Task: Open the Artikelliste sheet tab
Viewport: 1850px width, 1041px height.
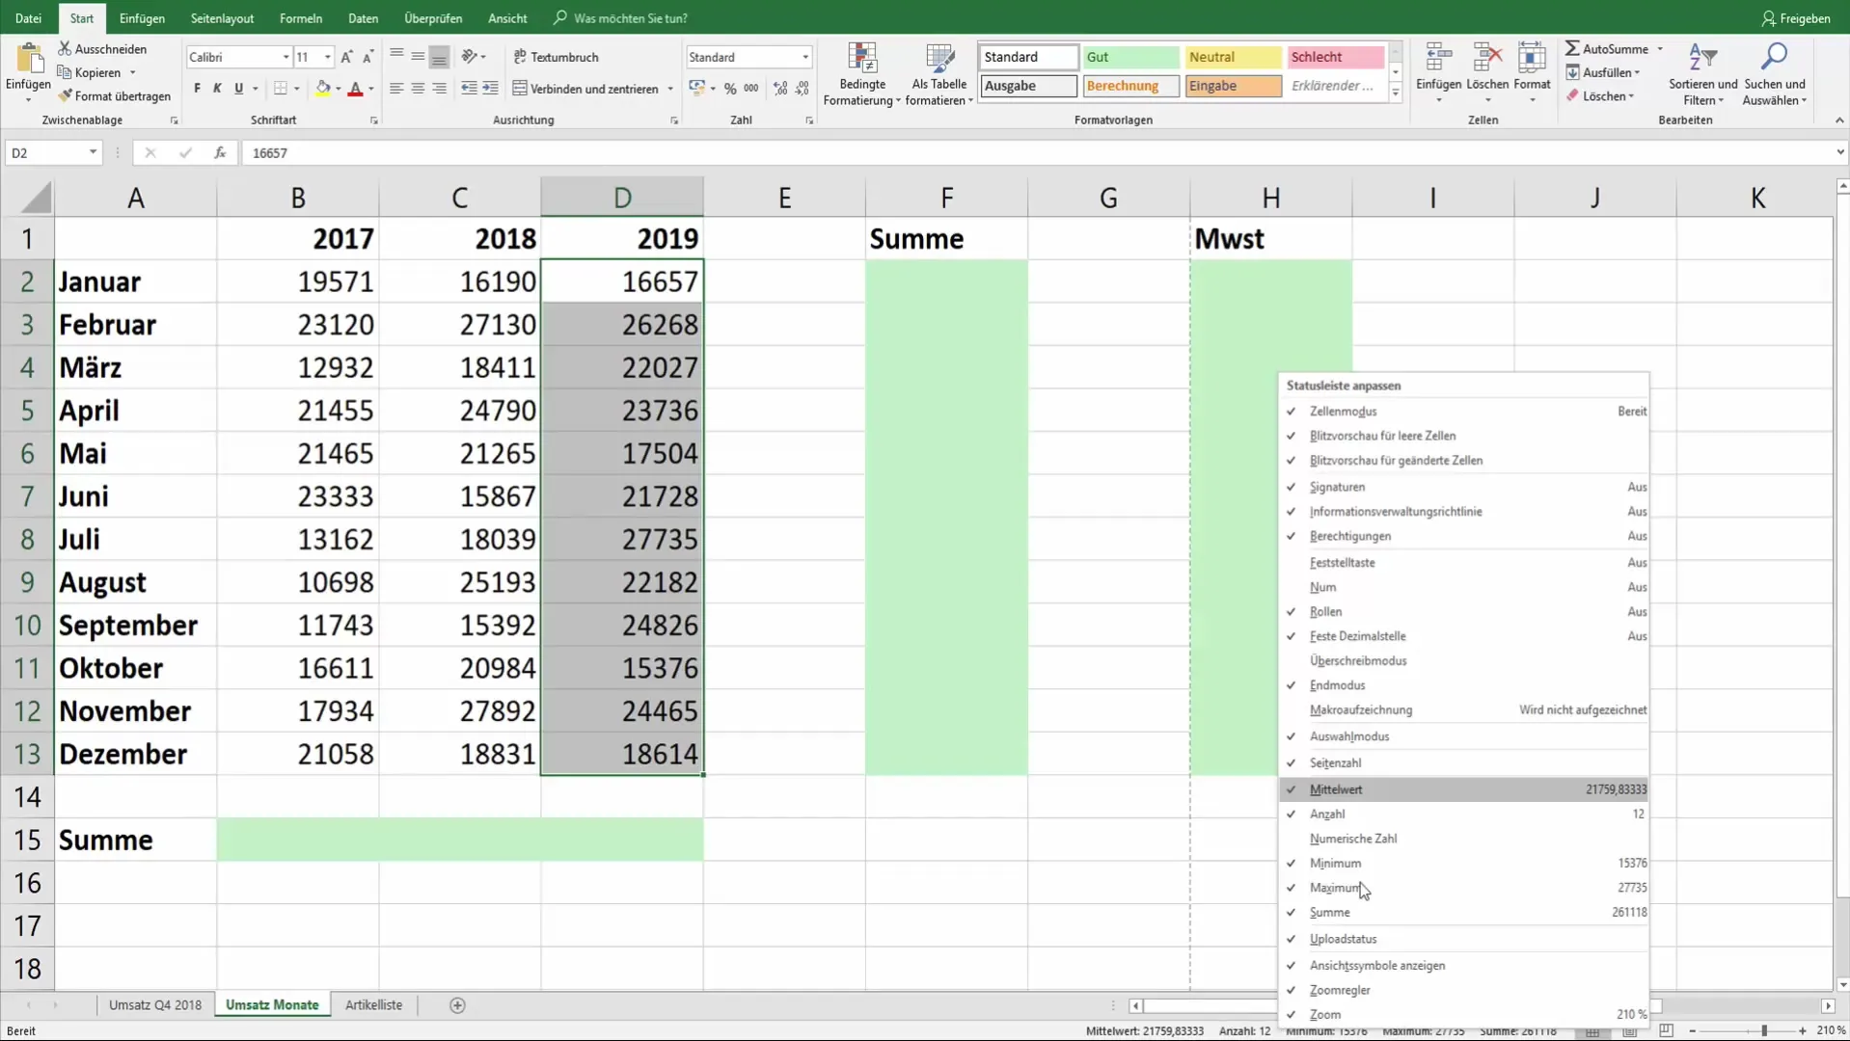Action: point(373,1004)
